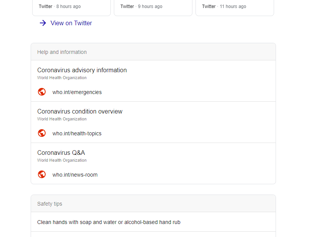Click the arrow icon beside View on Twitter
This screenshot has height=237, width=317.
tap(43, 23)
